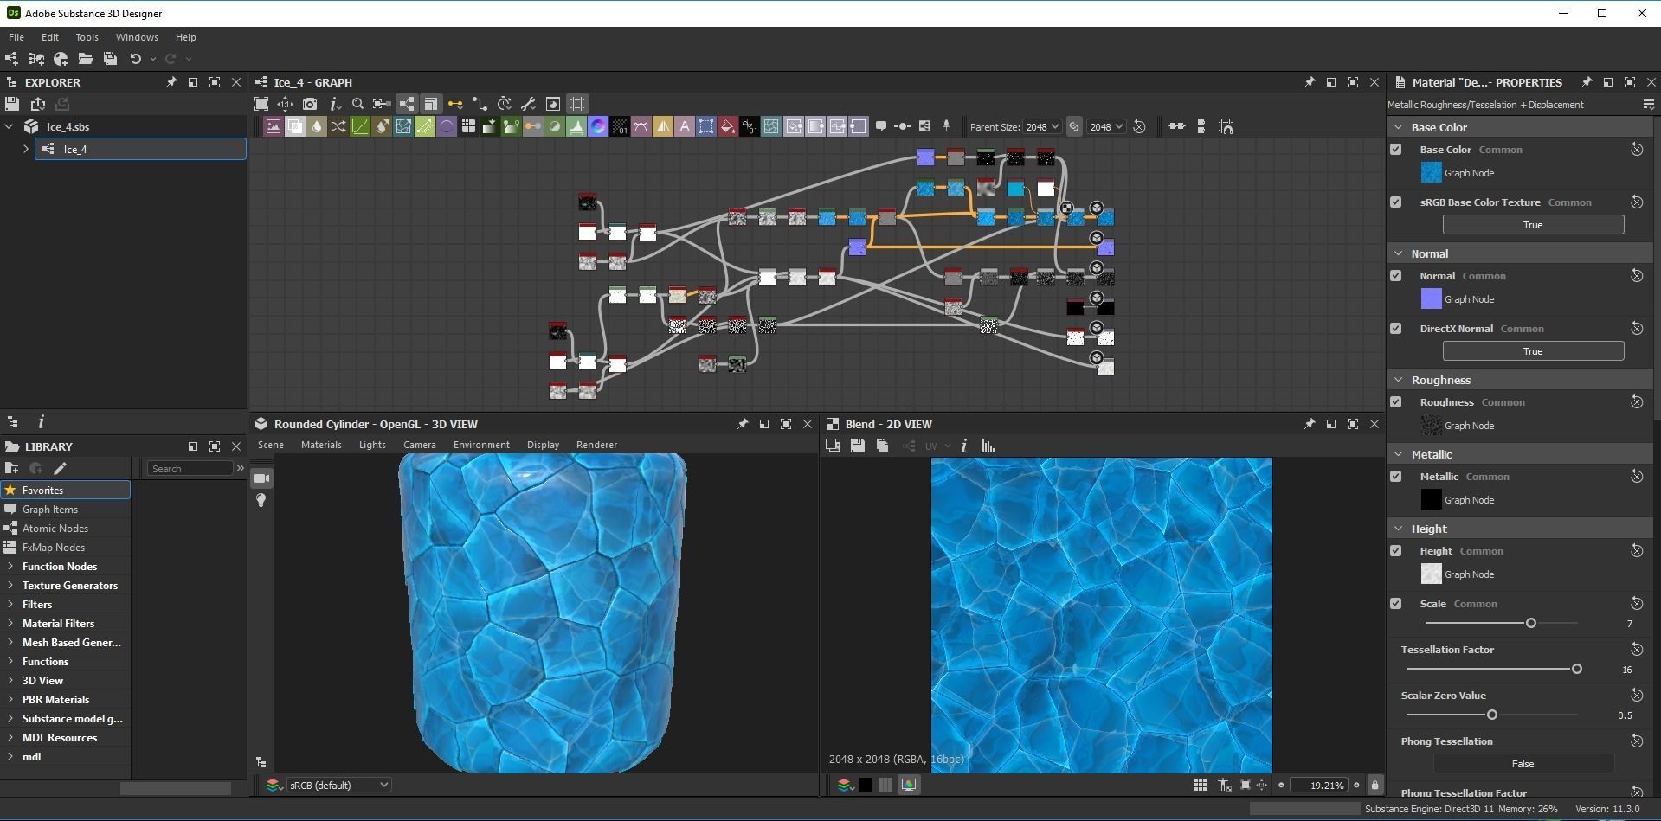Viewport: 1661px width, 821px height.
Task: Collapse the Base Color section
Action: (x=1398, y=127)
